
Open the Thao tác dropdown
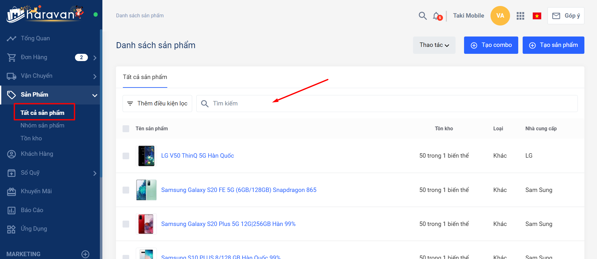[x=434, y=45]
